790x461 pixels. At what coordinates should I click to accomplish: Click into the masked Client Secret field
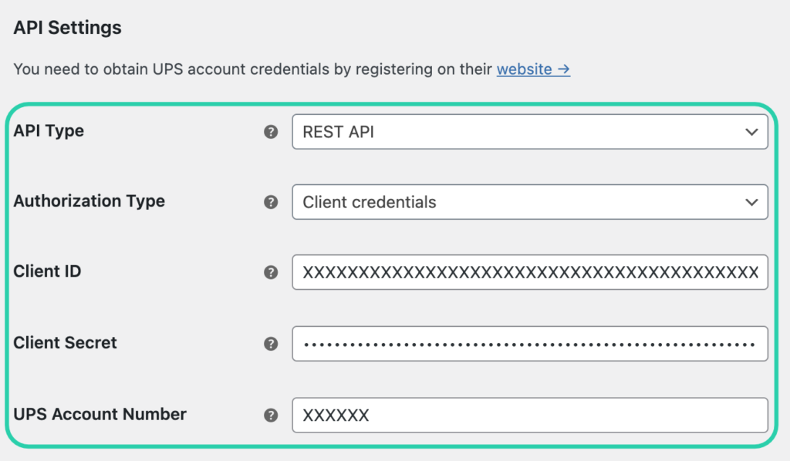pyautogui.click(x=529, y=344)
